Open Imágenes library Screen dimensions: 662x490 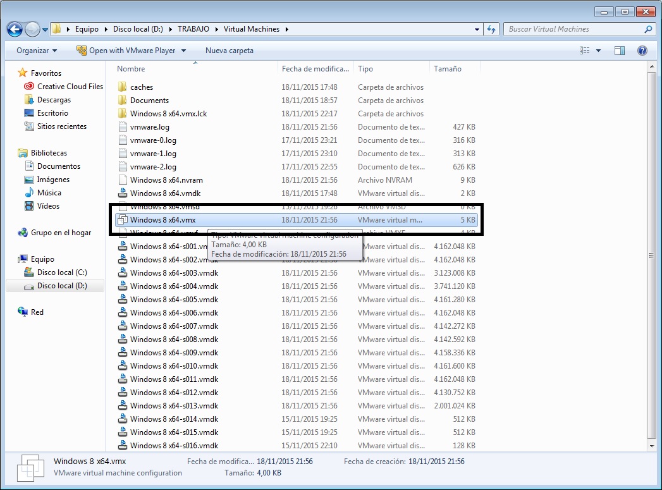[47, 180]
